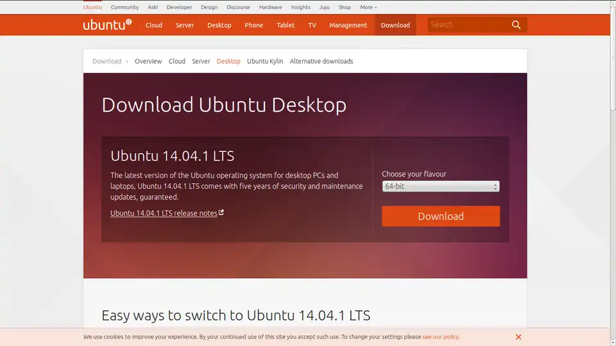Open the 64-bit flavour dropdown
Image resolution: width=616 pixels, height=346 pixels.
click(x=440, y=186)
